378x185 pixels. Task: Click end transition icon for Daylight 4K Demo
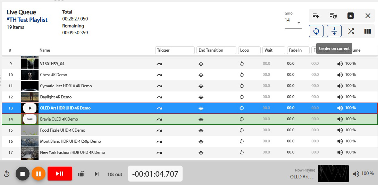[x=201, y=97]
